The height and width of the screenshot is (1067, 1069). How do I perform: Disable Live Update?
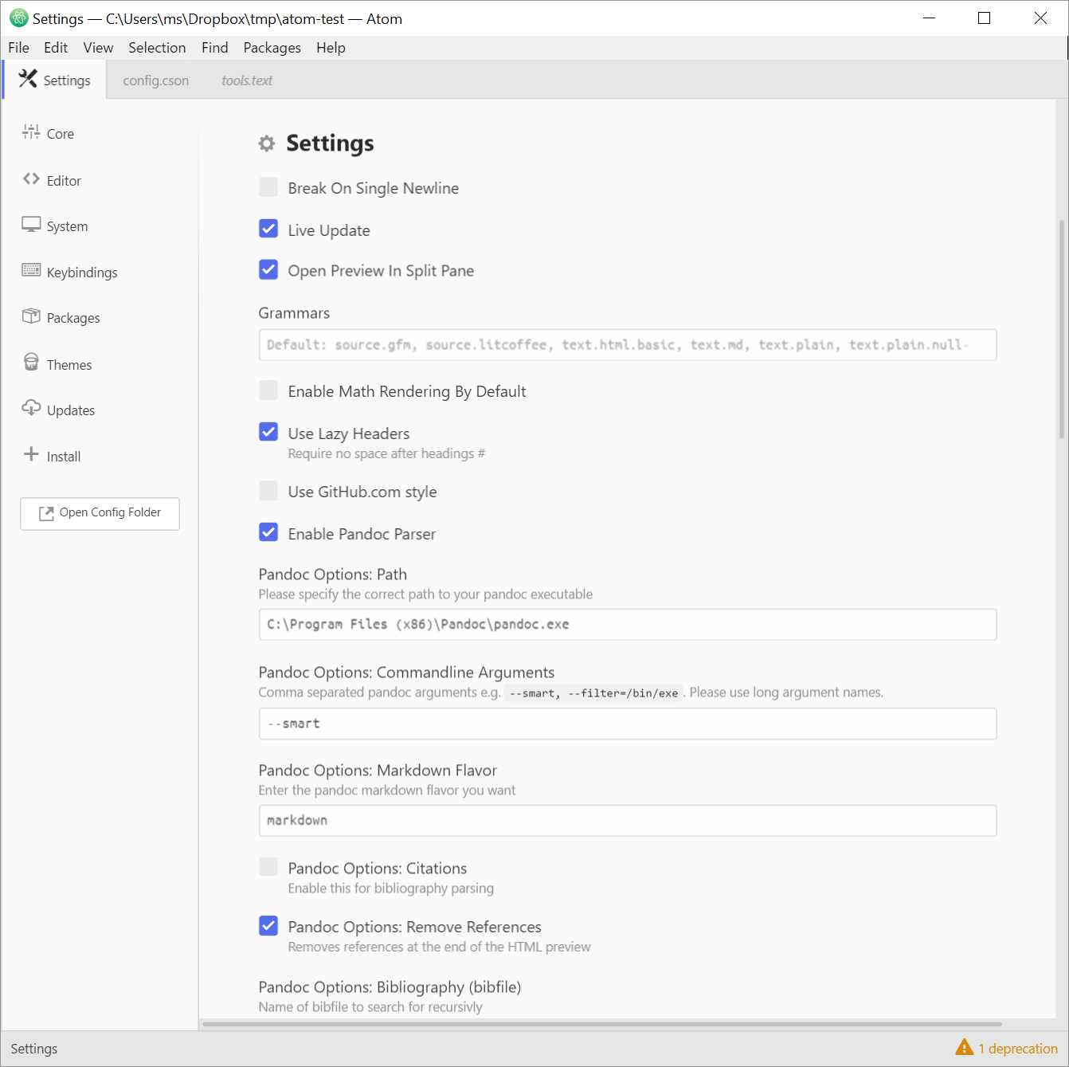[268, 228]
